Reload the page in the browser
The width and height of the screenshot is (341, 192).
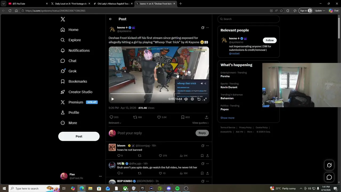point(10,11)
